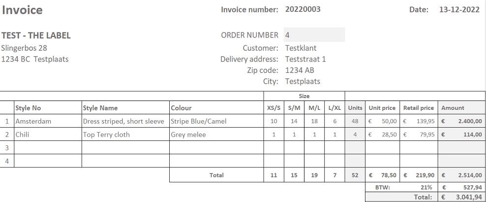Select the grand total 3.041,94 cell
The height and width of the screenshot is (202, 486).
tap(462, 197)
